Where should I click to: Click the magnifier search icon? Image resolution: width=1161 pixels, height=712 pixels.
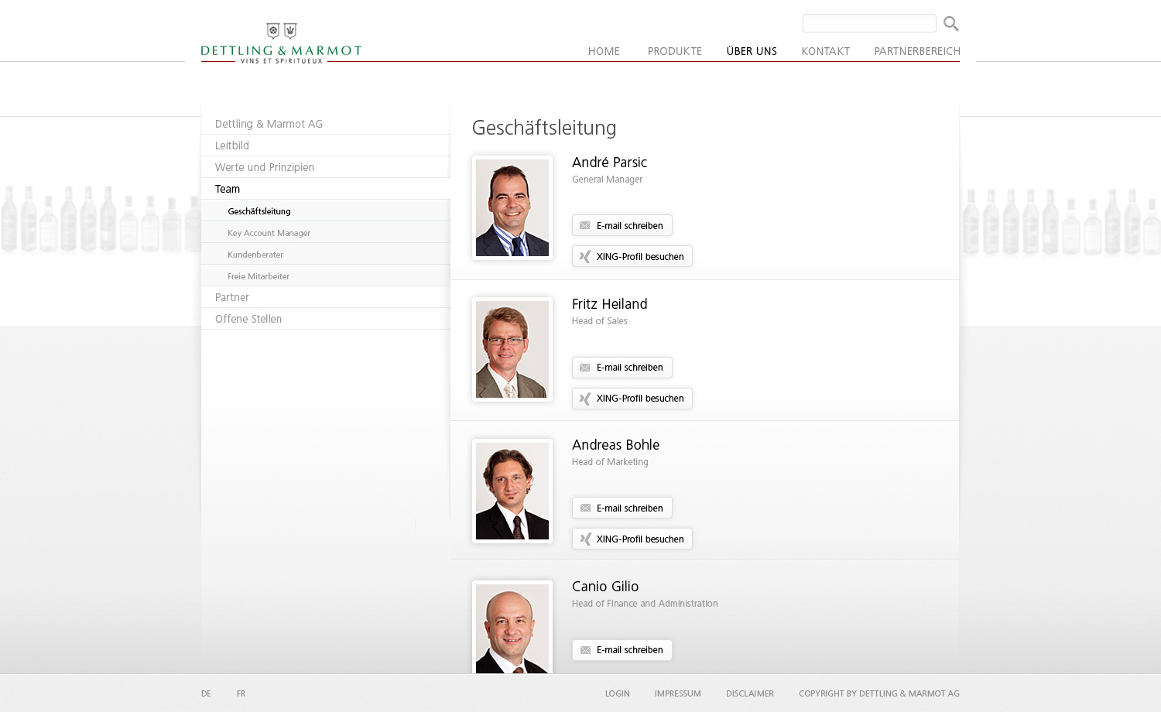[950, 24]
